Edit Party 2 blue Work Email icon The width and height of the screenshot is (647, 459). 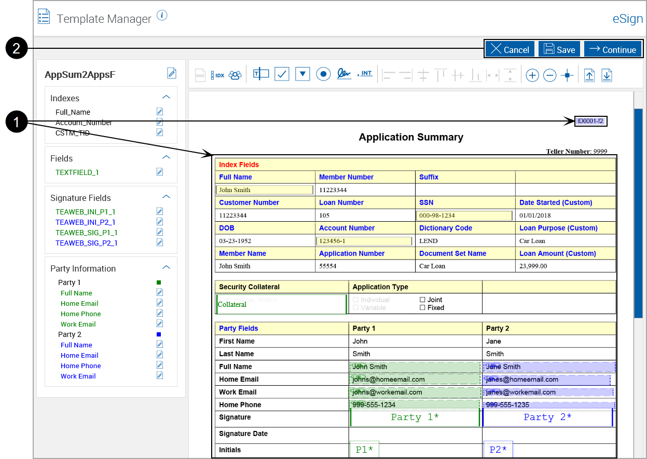(x=160, y=375)
